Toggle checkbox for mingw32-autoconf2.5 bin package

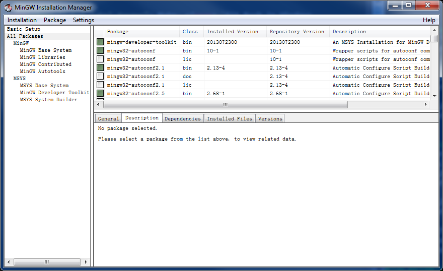click(x=100, y=93)
